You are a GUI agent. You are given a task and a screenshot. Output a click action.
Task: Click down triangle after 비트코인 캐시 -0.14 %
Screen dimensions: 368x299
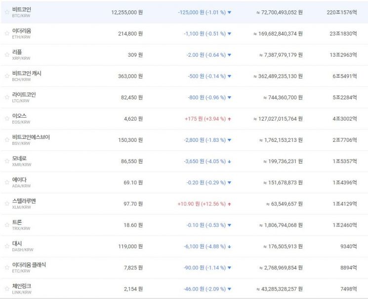click(x=230, y=76)
